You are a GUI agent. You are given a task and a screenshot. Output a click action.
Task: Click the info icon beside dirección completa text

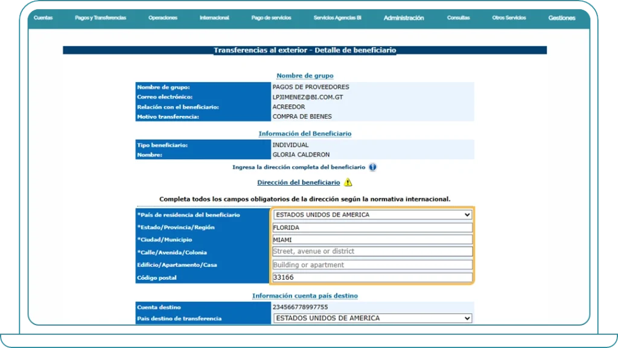(373, 168)
